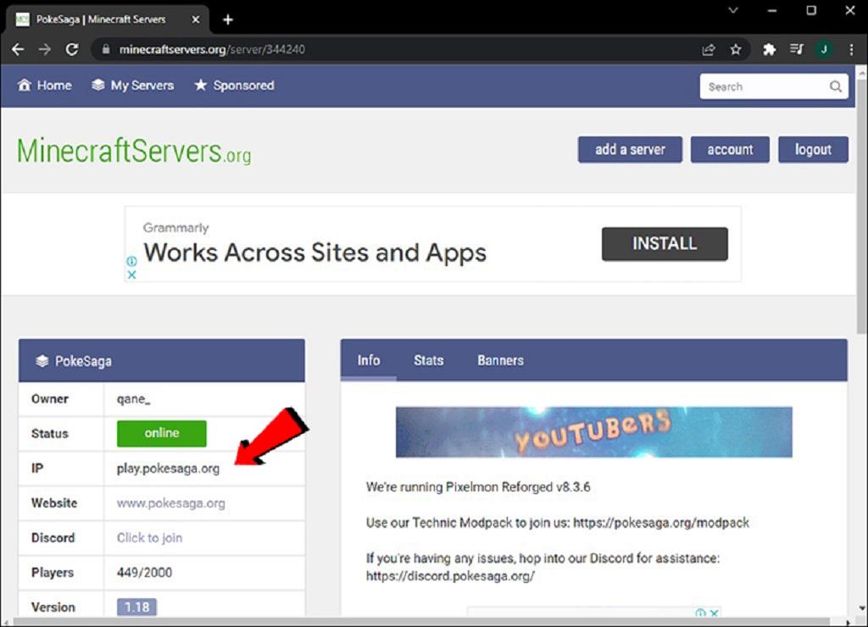Open the Chrome three-dot menu
This screenshot has height=627, width=868.
851,50
